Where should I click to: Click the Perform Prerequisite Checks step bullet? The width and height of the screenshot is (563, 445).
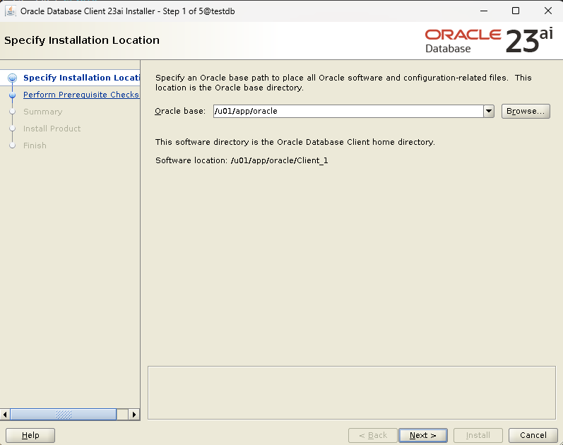click(x=12, y=95)
